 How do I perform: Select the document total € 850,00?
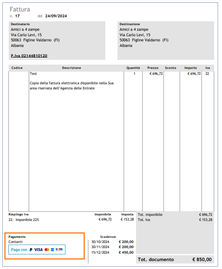202,260
